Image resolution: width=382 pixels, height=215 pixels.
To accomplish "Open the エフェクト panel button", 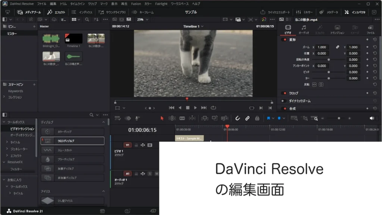I will (x=56, y=12).
